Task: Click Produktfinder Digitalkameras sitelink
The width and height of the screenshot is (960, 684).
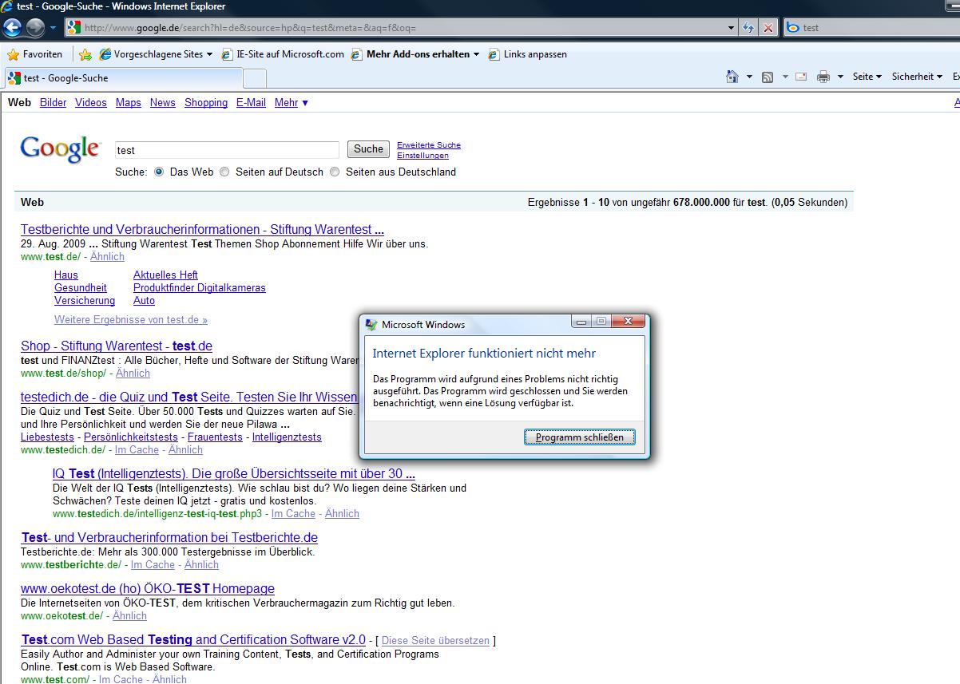Action: pos(200,288)
